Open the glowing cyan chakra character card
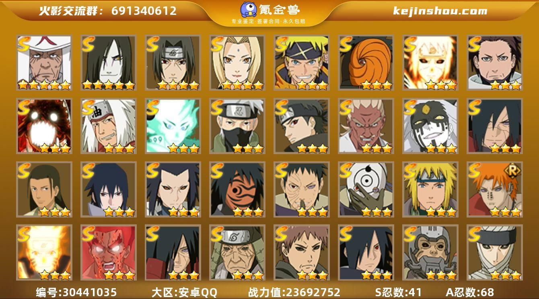This screenshot has width=539, height=299. [173, 126]
